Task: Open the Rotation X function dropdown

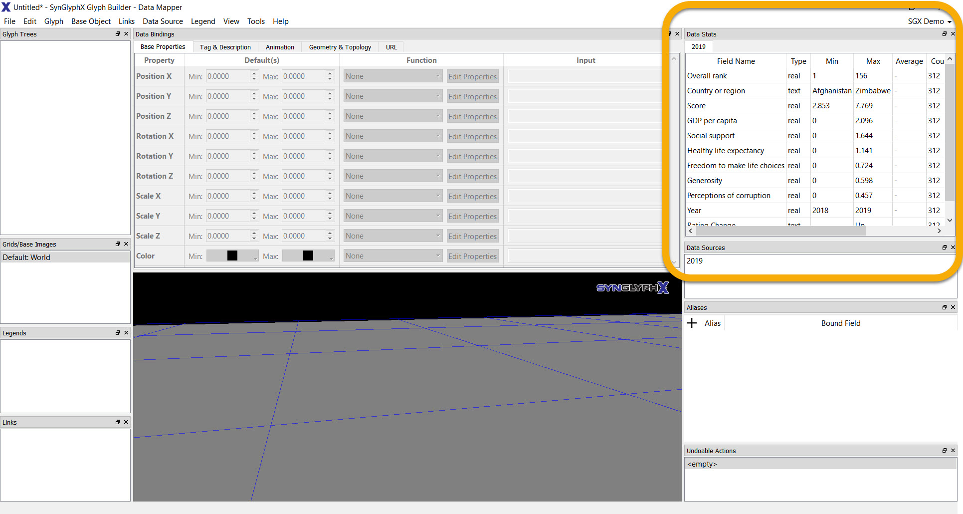Action: pos(393,136)
